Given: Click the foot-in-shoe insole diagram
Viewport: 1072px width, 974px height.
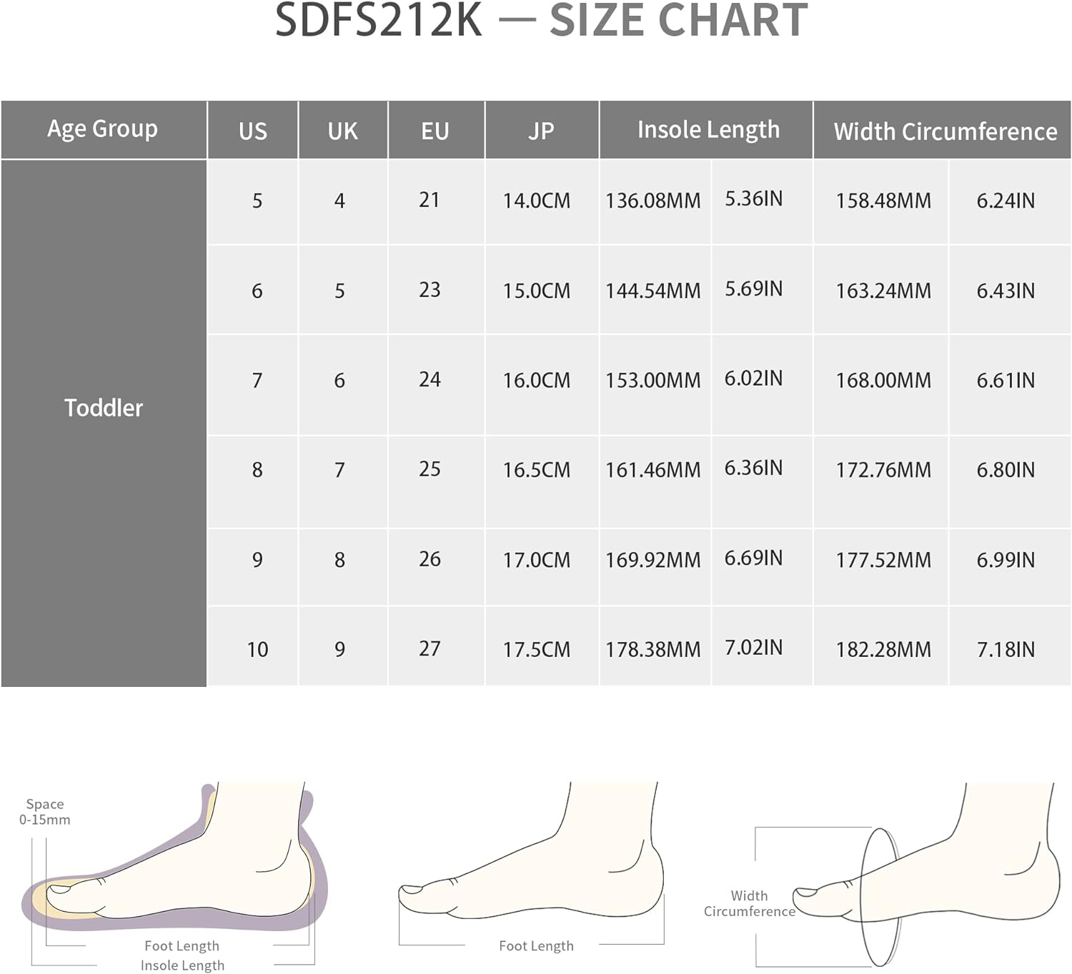Looking at the screenshot, I should pos(175,857).
